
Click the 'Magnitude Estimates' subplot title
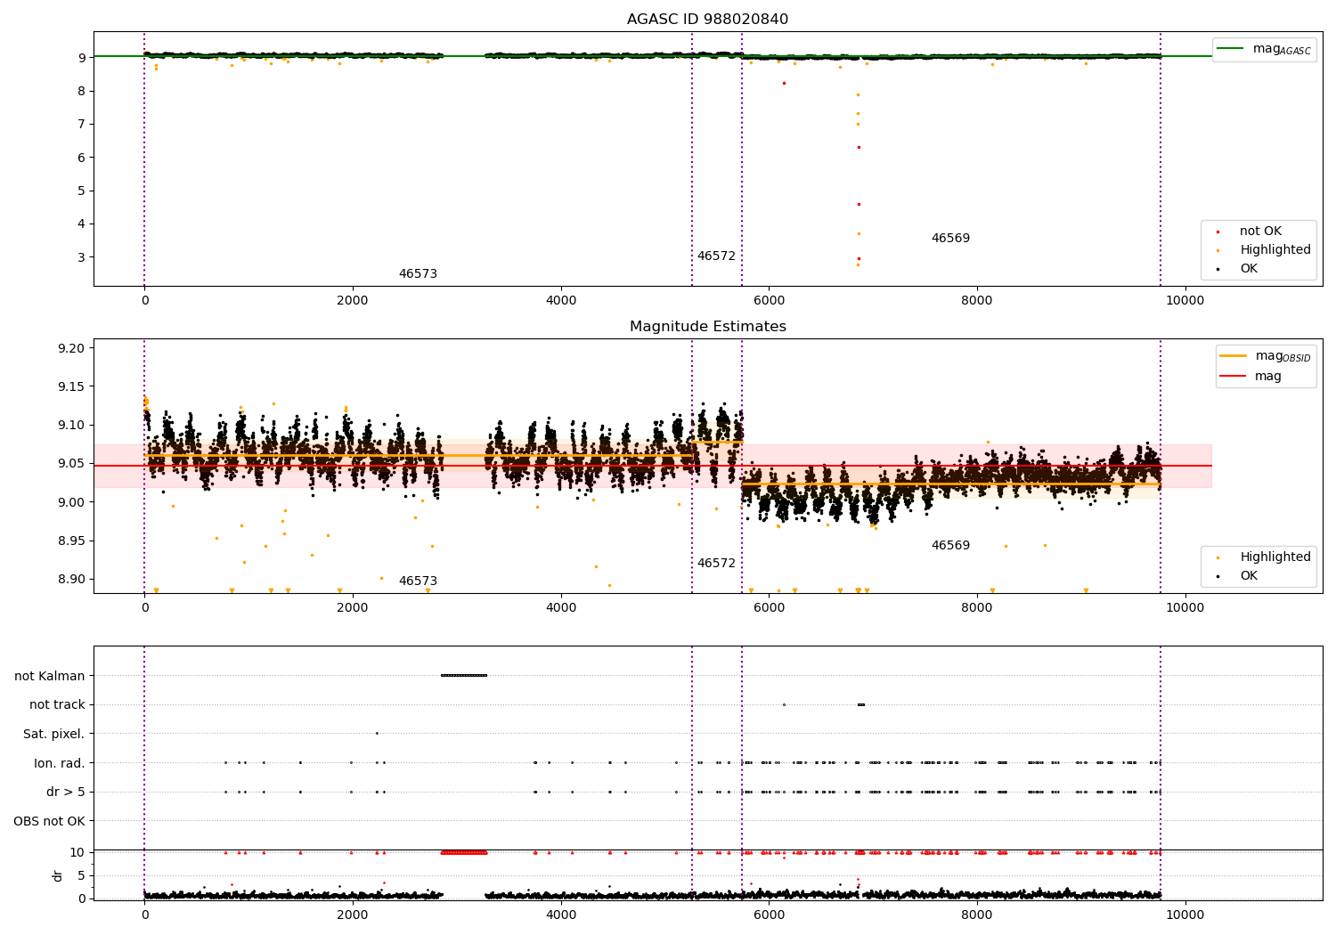point(707,327)
